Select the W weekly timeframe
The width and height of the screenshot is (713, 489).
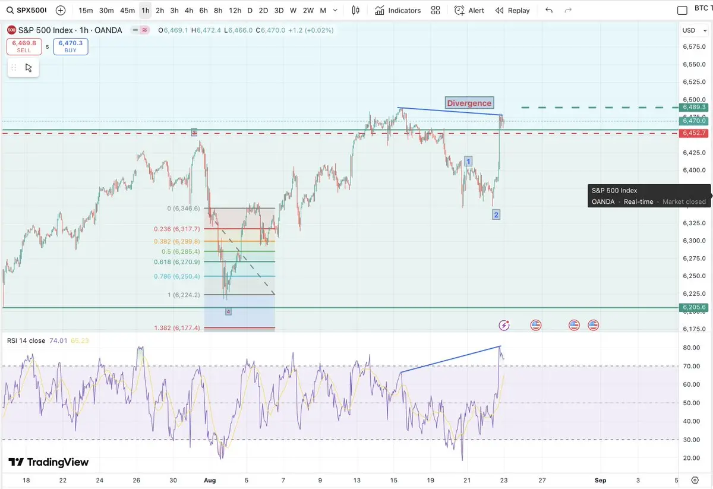[x=293, y=10]
